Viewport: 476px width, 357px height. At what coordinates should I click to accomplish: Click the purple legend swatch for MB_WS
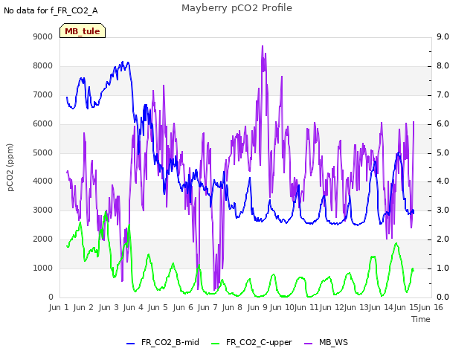tap(308, 343)
